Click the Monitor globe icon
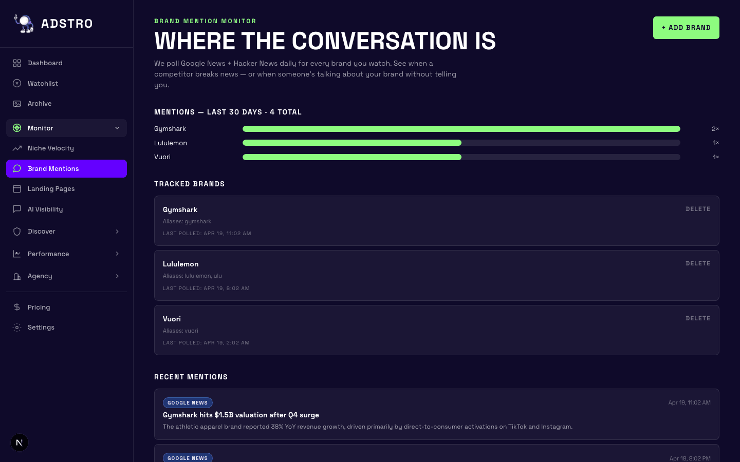The height and width of the screenshot is (462, 740). pyautogui.click(x=16, y=128)
